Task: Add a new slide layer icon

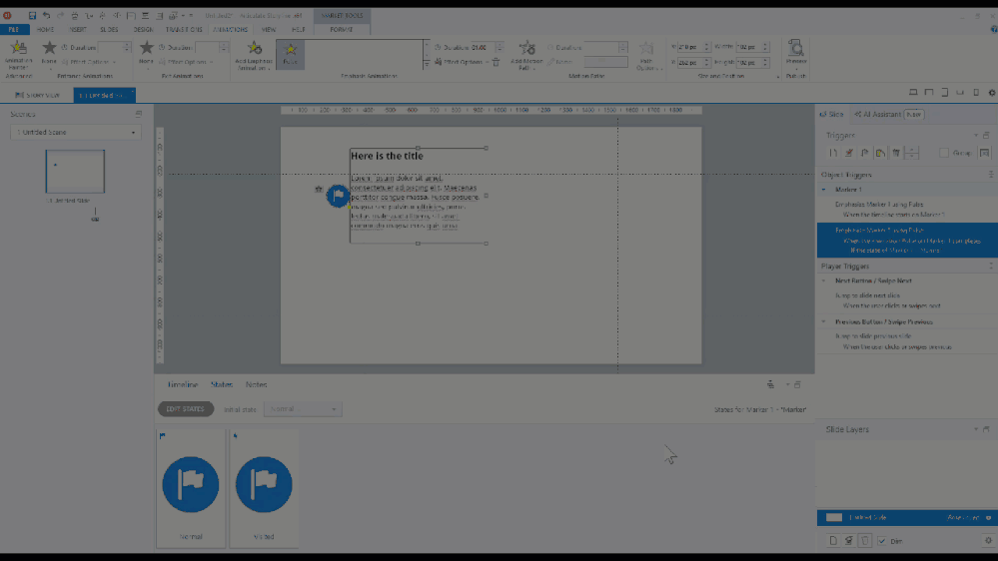Action: coord(833,541)
